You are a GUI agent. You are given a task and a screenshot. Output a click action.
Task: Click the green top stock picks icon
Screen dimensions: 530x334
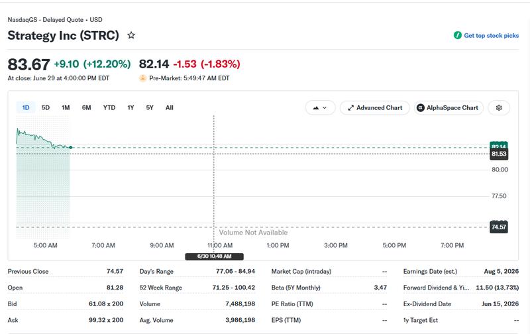click(458, 35)
